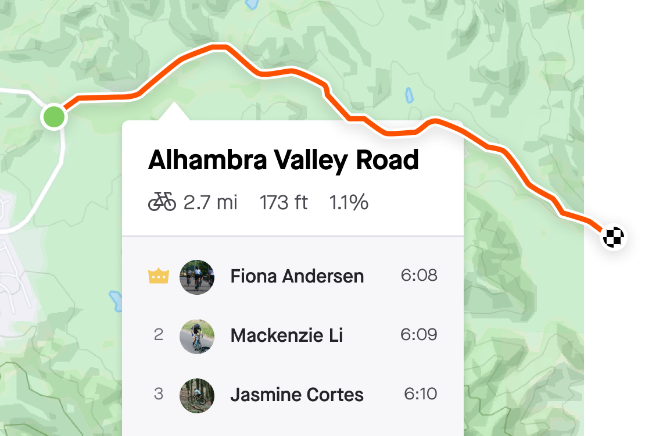
Task: Click the rank 3 number
Action: coord(159,394)
